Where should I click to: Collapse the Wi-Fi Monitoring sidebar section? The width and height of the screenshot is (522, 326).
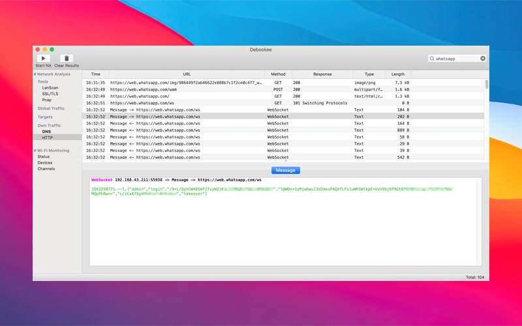54,151
